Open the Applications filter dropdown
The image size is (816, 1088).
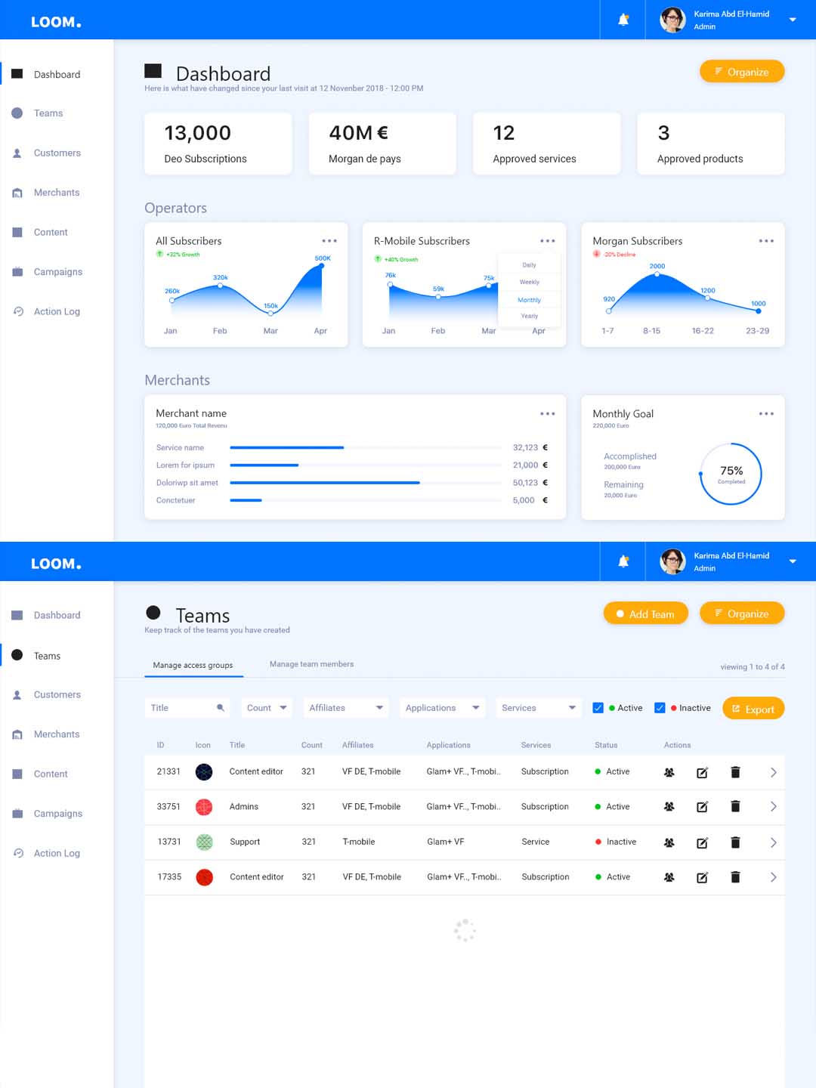(x=442, y=708)
